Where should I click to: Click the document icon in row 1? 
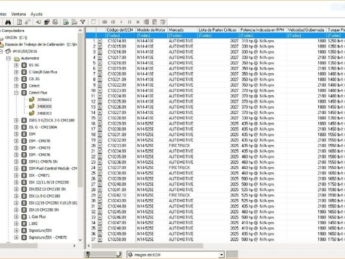point(100,41)
